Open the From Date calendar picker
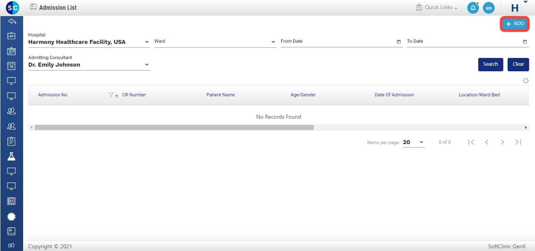The image size is (535, 251). click(x=399, y=42)
